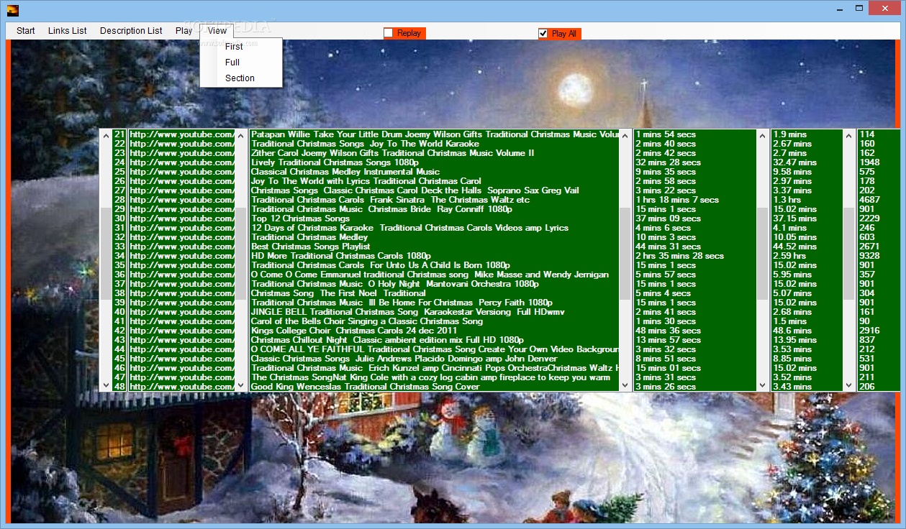The image size is (906, 529).
Task: Click up arrow of links list scrollbar
Action: pyautogui.click(x=241, y=135)
